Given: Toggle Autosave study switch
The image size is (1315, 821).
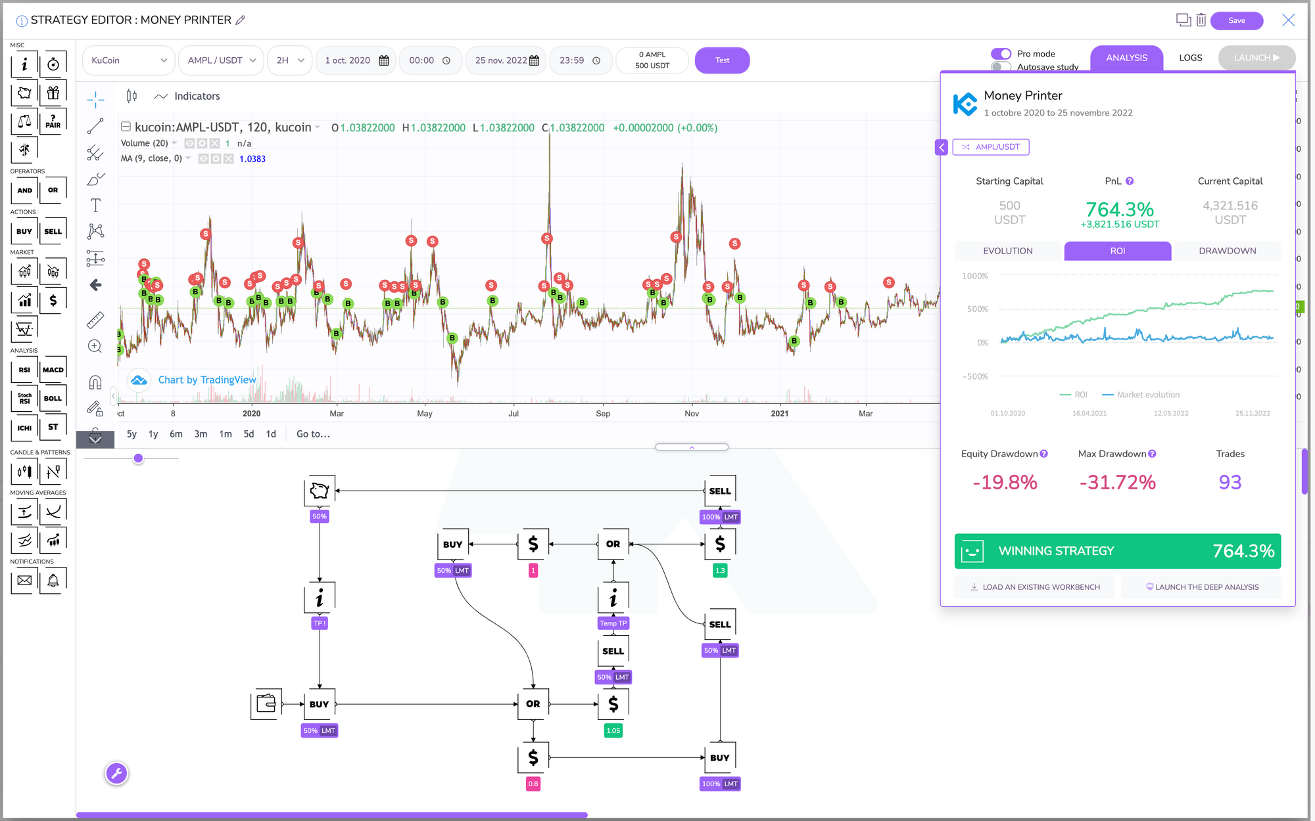Looking at the screenshot, I should [x=1001, y=66].
